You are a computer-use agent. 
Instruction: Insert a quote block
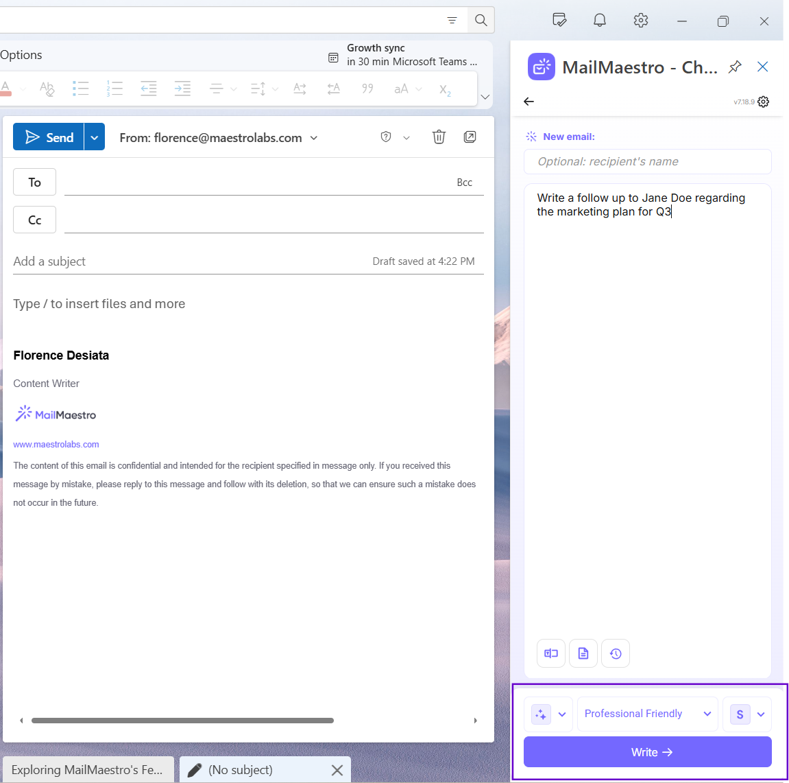tap(368, 89)
